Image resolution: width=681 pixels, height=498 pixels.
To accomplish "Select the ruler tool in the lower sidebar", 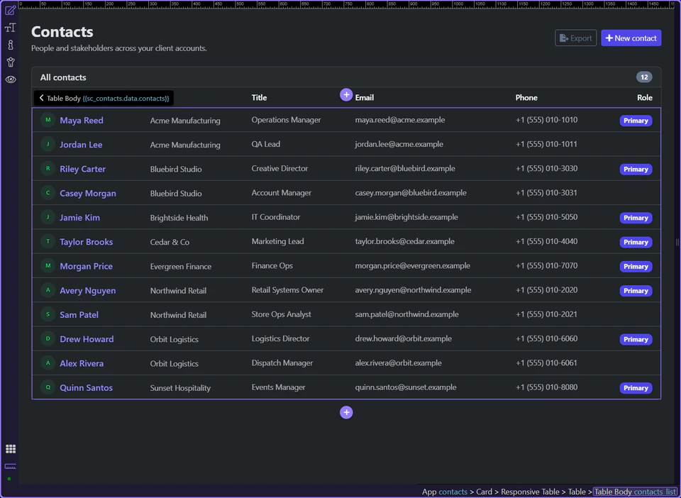I will tap(10, 467).
